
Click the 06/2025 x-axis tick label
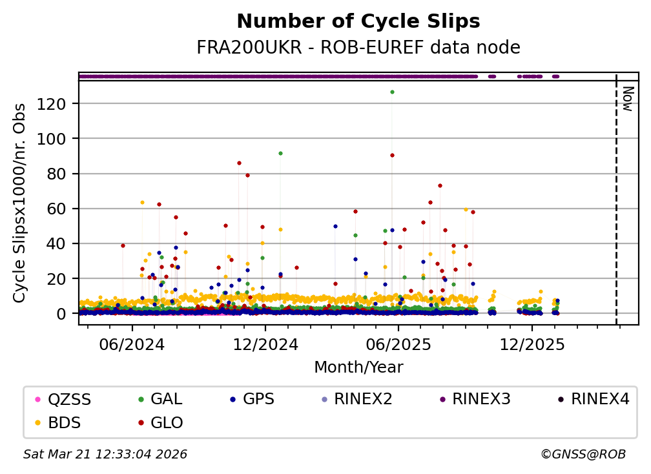pos(398,344)
